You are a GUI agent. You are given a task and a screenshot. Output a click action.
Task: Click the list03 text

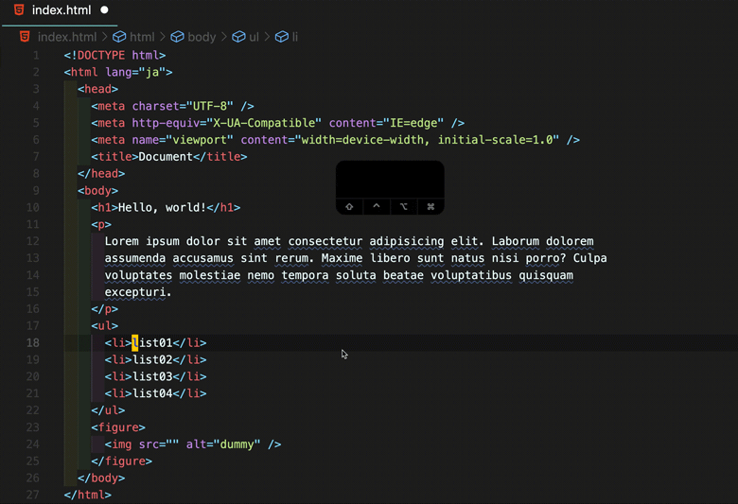pyautogui.click(x=152, y=377)
